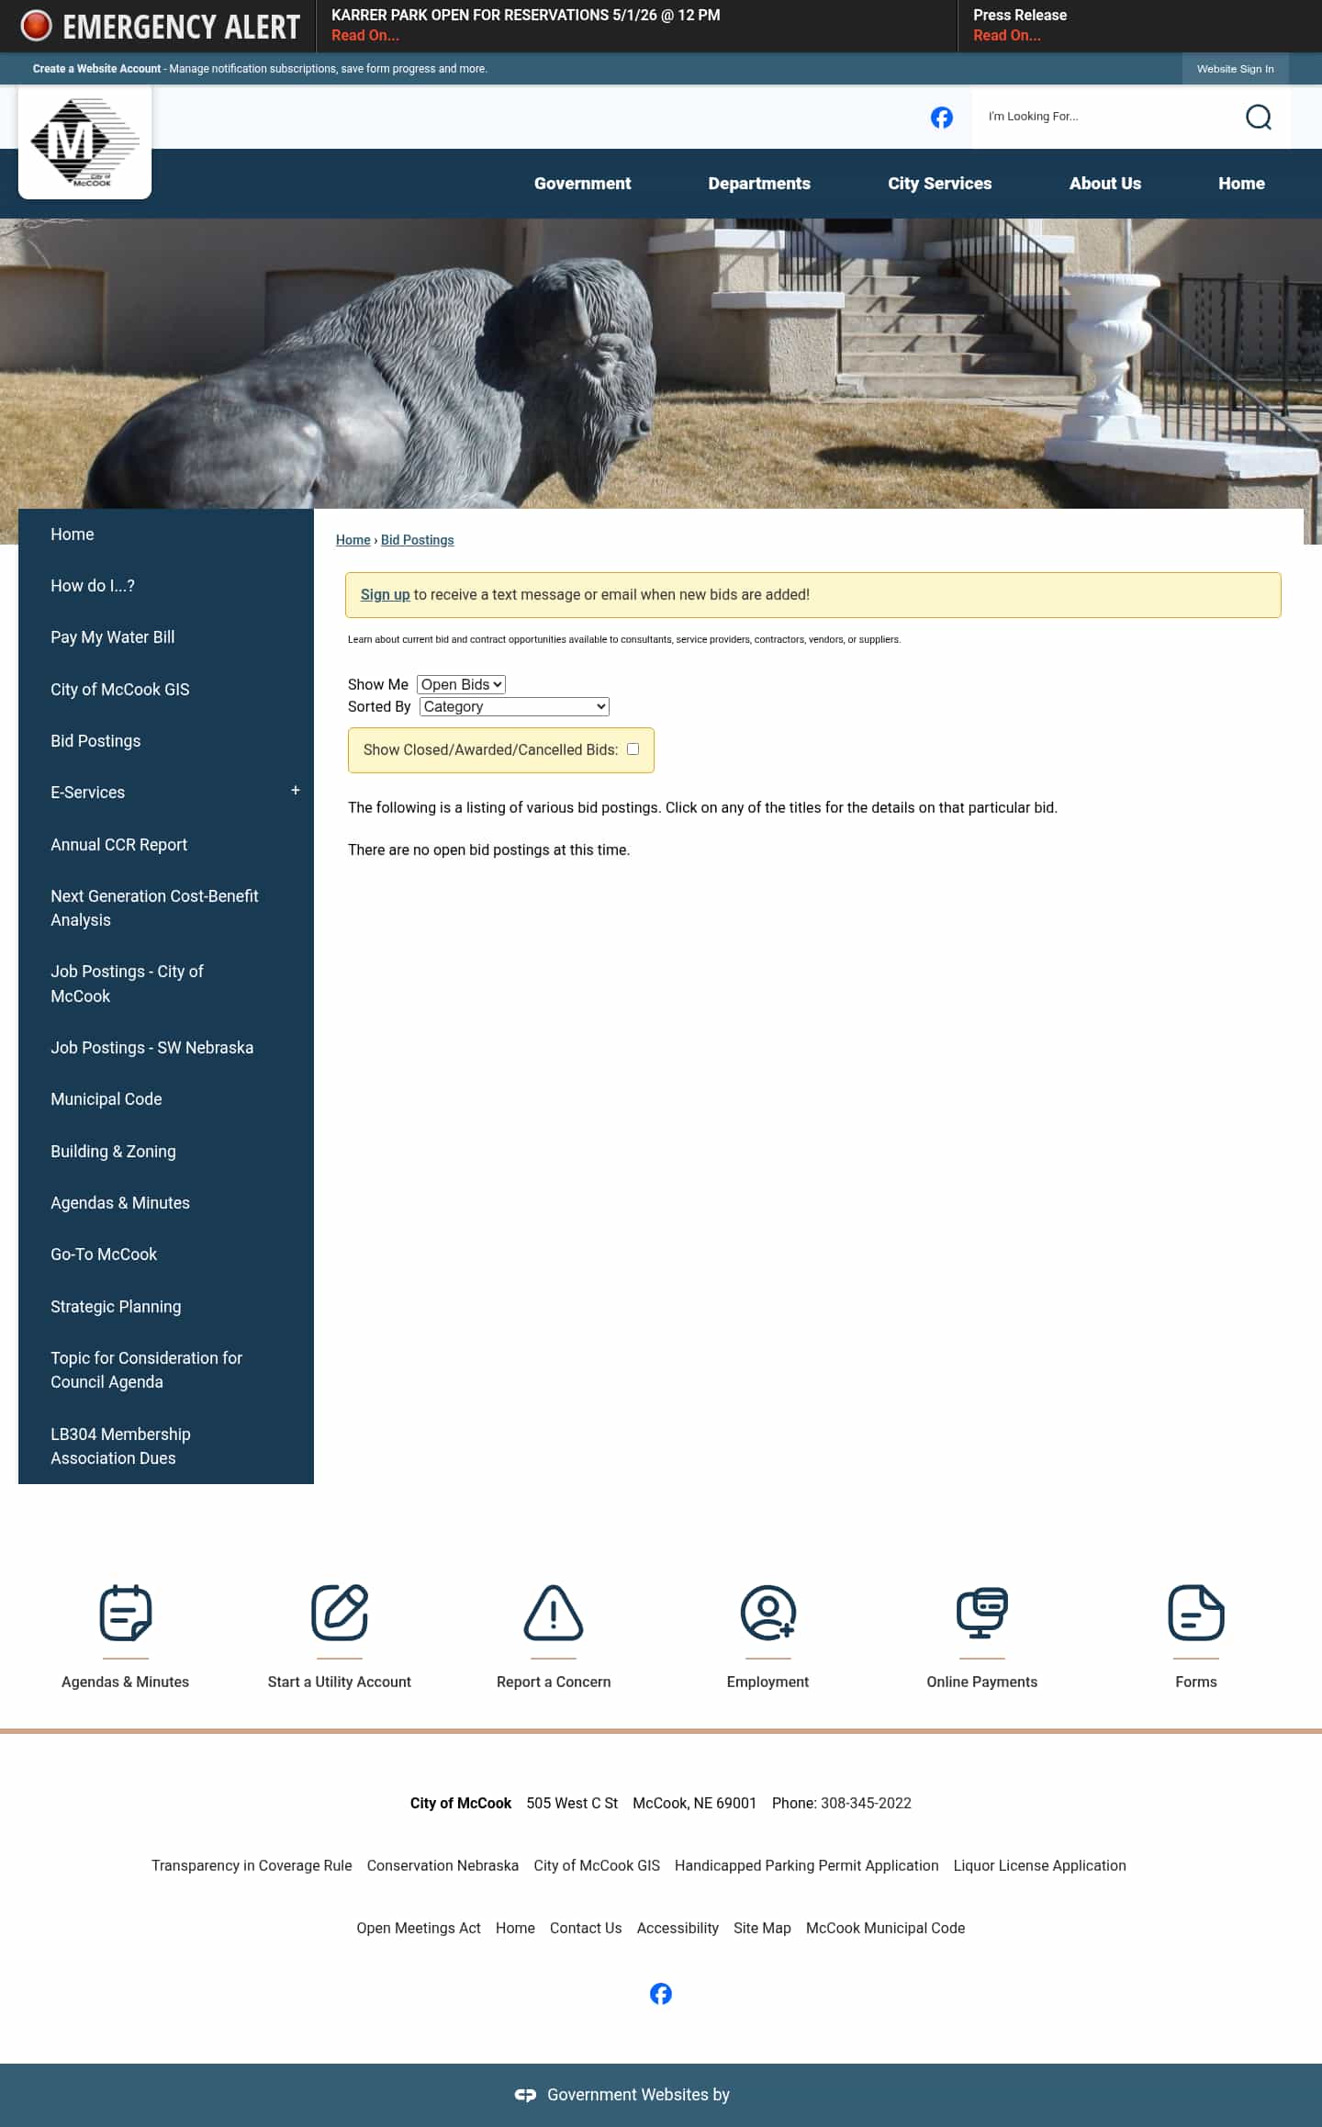The height and width of the screenshot is (2127, 1322).
Task: Click the Start a Utility Account icon
Action: (340, 1613)
